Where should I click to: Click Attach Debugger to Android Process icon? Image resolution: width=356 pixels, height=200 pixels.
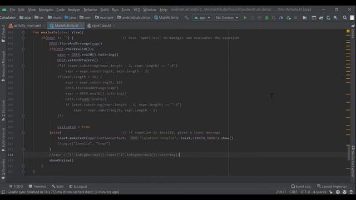pyautogui.click(x=289, y=17)
